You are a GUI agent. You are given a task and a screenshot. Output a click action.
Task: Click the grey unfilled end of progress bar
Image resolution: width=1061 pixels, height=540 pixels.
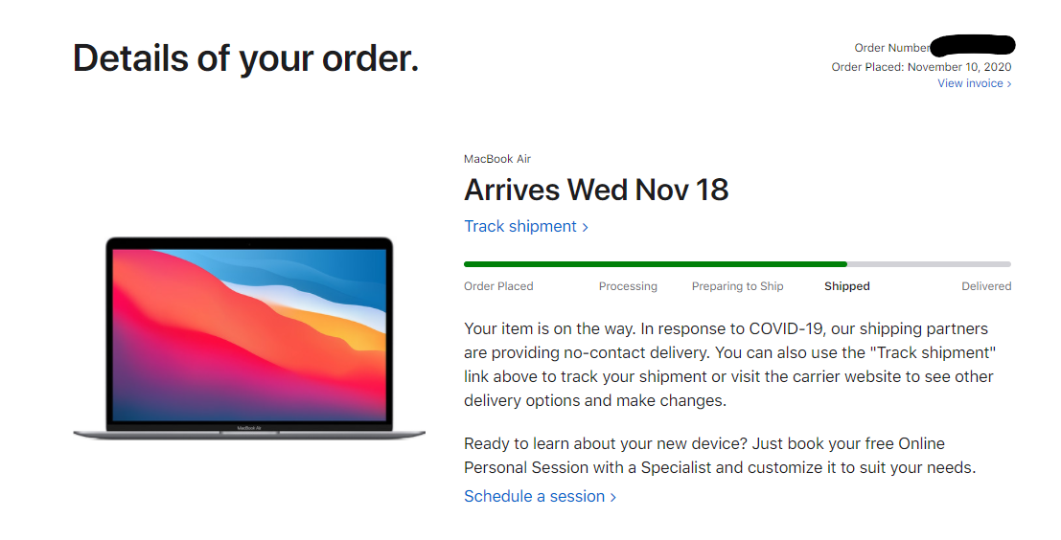tap(928, 263)
